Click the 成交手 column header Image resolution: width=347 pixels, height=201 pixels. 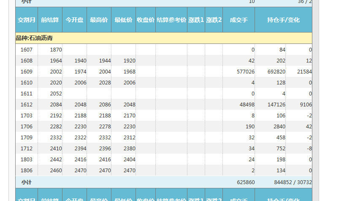pyautogui.click(x=239, y=20)
